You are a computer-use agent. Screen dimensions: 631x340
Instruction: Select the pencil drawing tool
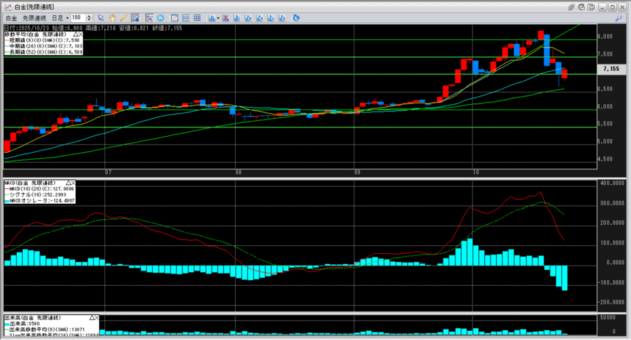tap(124, 18)
